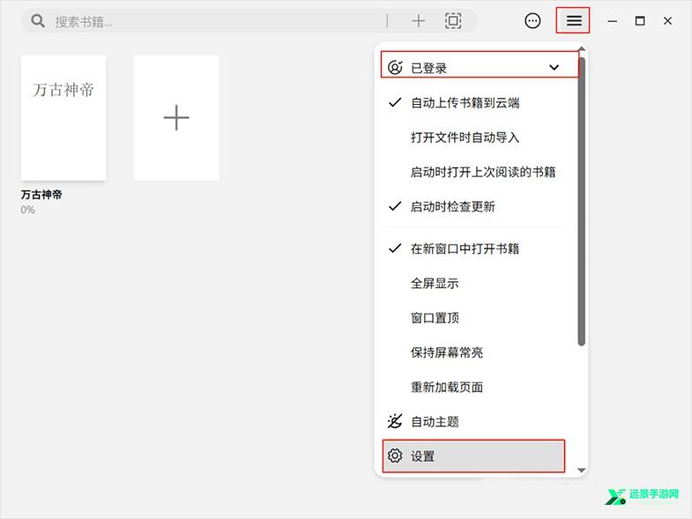Open the 万古神帝 book cover
The image size is (692, 519).
pyautogui.click(x=63, y=118)
